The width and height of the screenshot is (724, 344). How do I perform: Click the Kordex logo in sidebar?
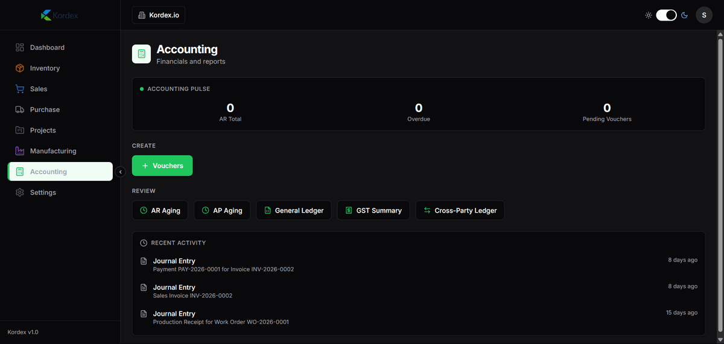click(x=59, y=15)
